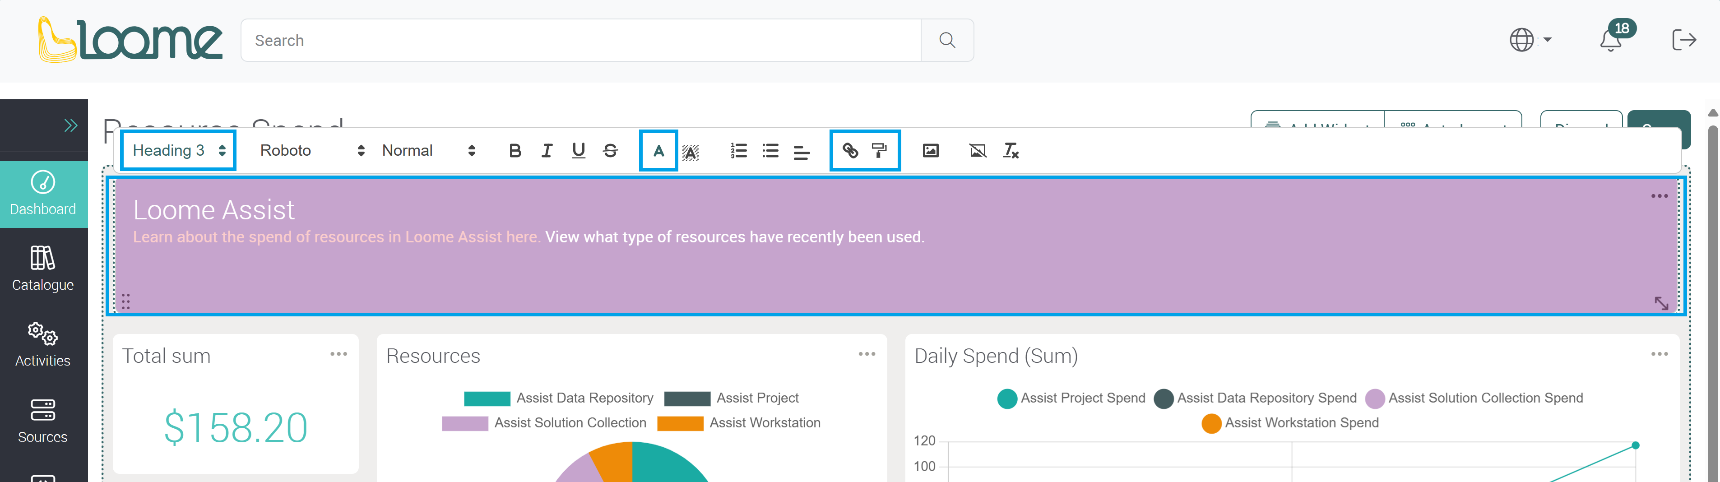The image size is (1720, 482).
Task: Toggle Assist Project pie legend
Action: point(731,399)
